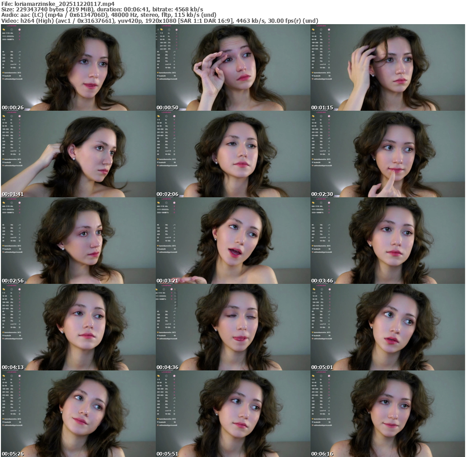
Task: Open the thumbnail stamped 00:05:51
Action: tap(233, 414)
